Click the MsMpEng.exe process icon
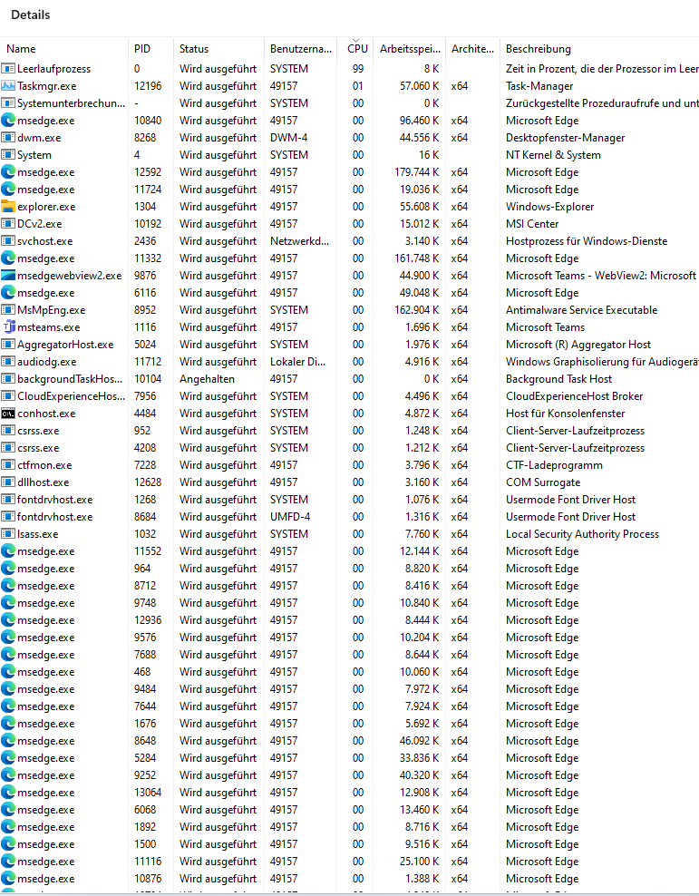Screen dimensions: 699x896 point(8,310)
